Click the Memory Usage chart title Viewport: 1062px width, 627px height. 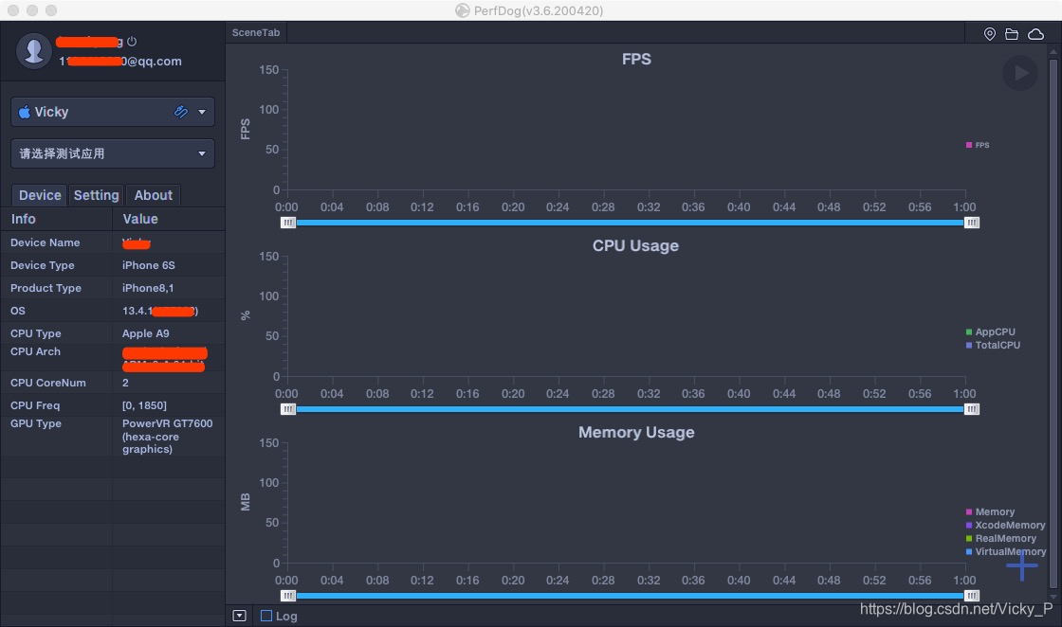(636, 432)
